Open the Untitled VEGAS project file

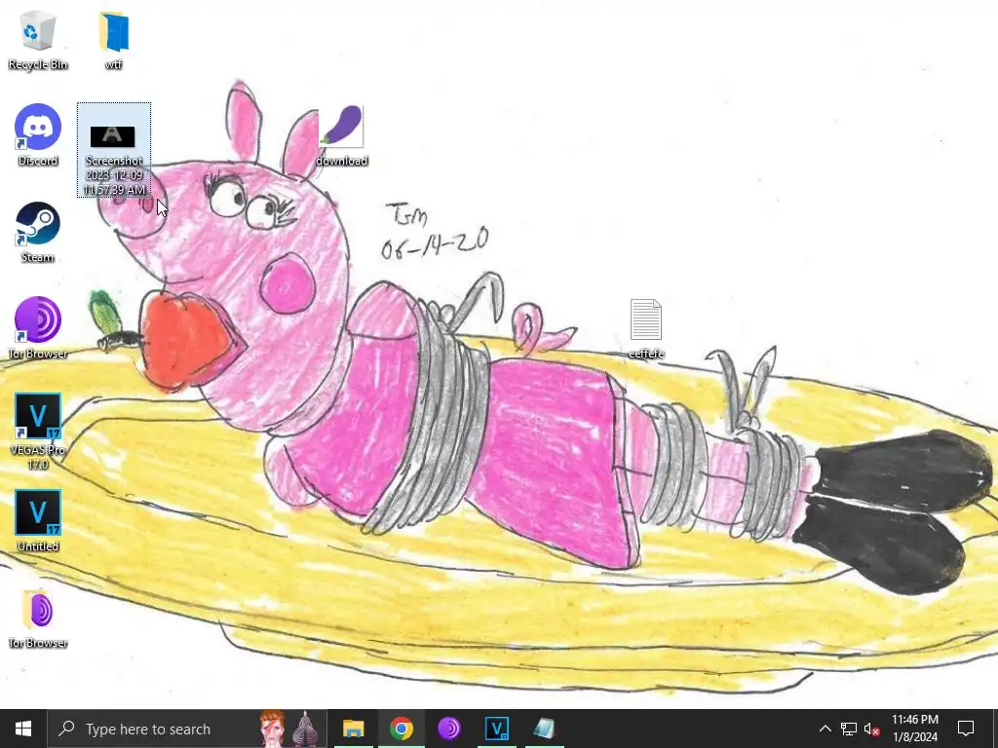(38, 521)
